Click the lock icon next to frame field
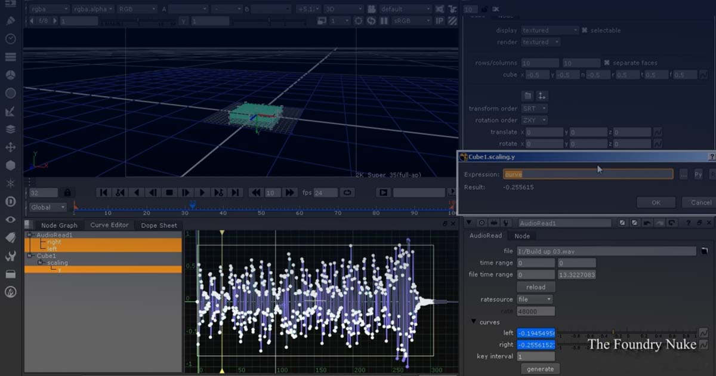This screenshot has height=376, width=716. coord(67,192)
